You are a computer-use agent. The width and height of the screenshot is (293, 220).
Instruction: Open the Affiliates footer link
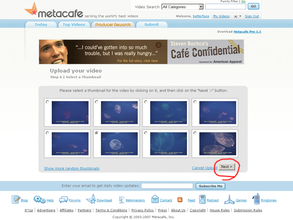point(66,210)
